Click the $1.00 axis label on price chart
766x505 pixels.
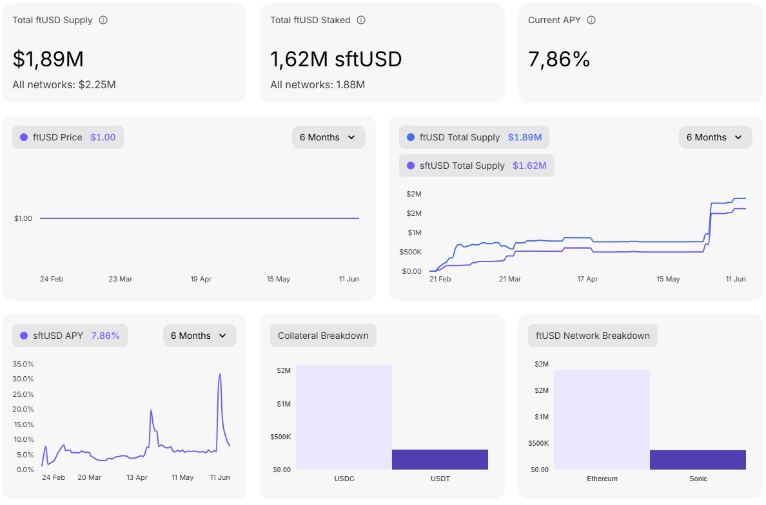tap(23, 218)
